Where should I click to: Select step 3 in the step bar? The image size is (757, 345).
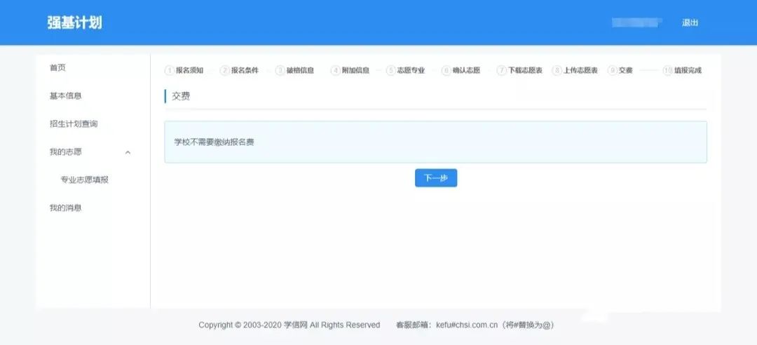(x=295, y=70)
